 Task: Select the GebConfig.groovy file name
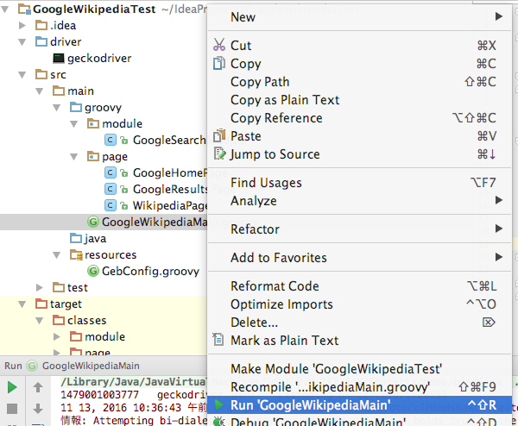(150, 271)
